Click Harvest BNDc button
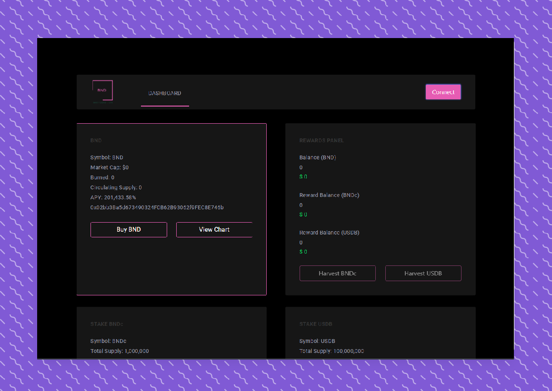Image resolution: width=552 pixels, height=391 pixels. click(338, 274)
